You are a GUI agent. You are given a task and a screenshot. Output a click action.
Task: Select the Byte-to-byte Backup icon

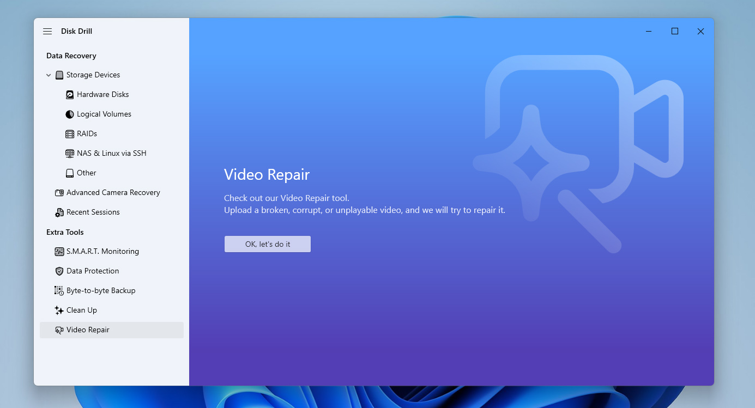click(59, 290)
